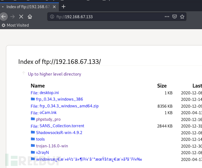Select the 8356 KB size value
The height and width of the screenshot is (168, 202).
(165, 106)
